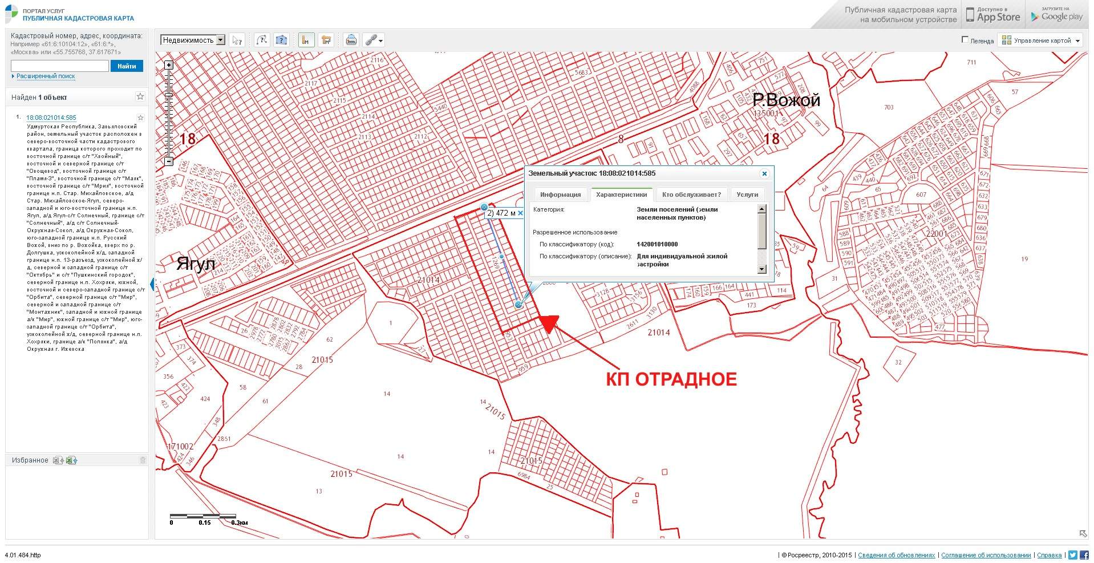
Task: Click the print map icon
Action: click(351, 40)
